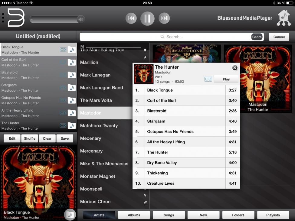Switch to the Albums tab

[134, 215]
